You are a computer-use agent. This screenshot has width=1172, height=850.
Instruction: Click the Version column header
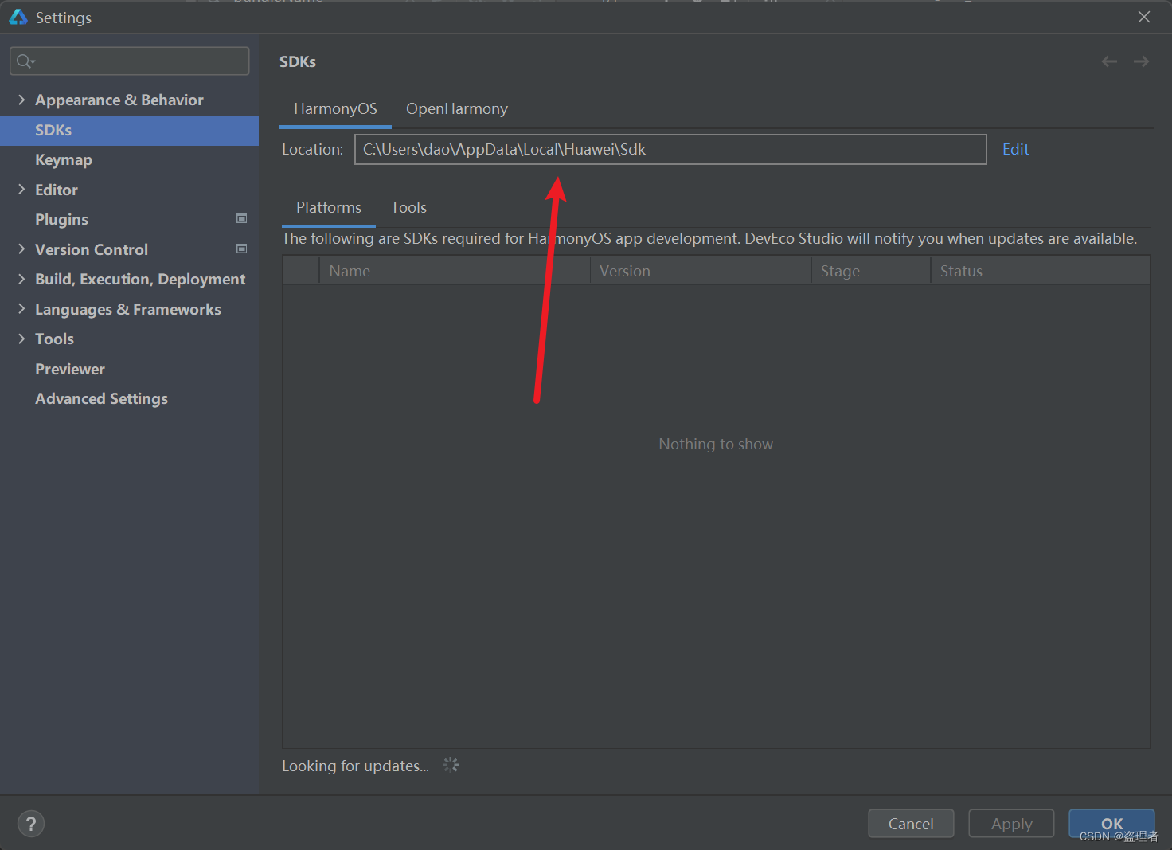coord(701,271)
